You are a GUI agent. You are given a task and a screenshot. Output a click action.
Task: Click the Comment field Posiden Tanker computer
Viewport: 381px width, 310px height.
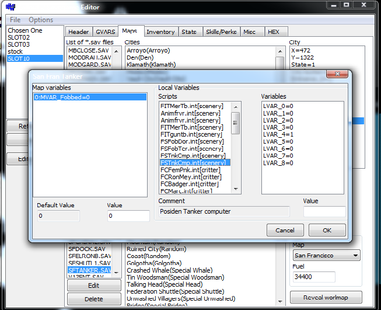(x=224, y=211)
